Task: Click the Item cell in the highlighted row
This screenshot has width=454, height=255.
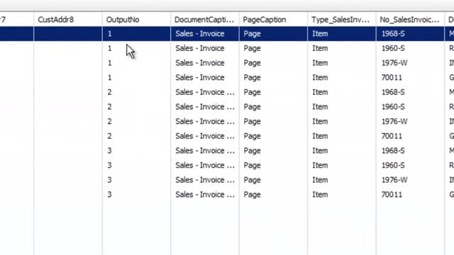Action: [342, 33]
